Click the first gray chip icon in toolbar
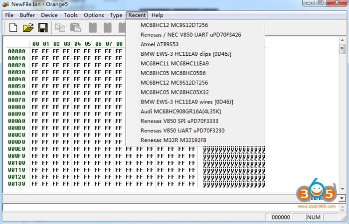This screenshot has width=349, height=224. pos(93,28)
